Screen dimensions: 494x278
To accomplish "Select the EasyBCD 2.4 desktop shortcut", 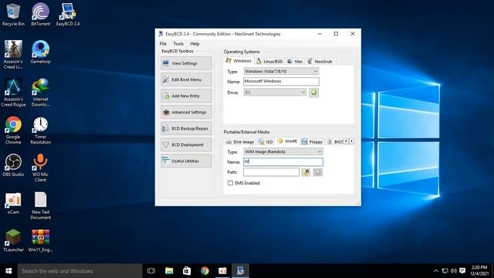I will (x=68, y=15).
